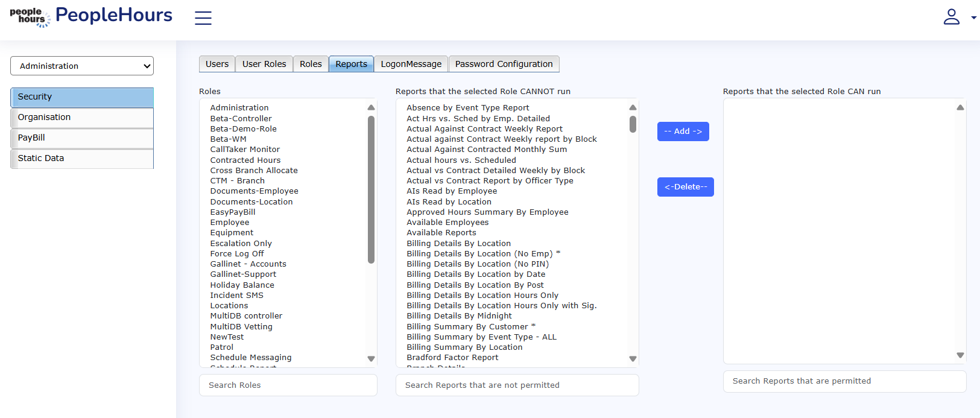
Task: Focus the Search Roles field
Action: pos(288,385)
